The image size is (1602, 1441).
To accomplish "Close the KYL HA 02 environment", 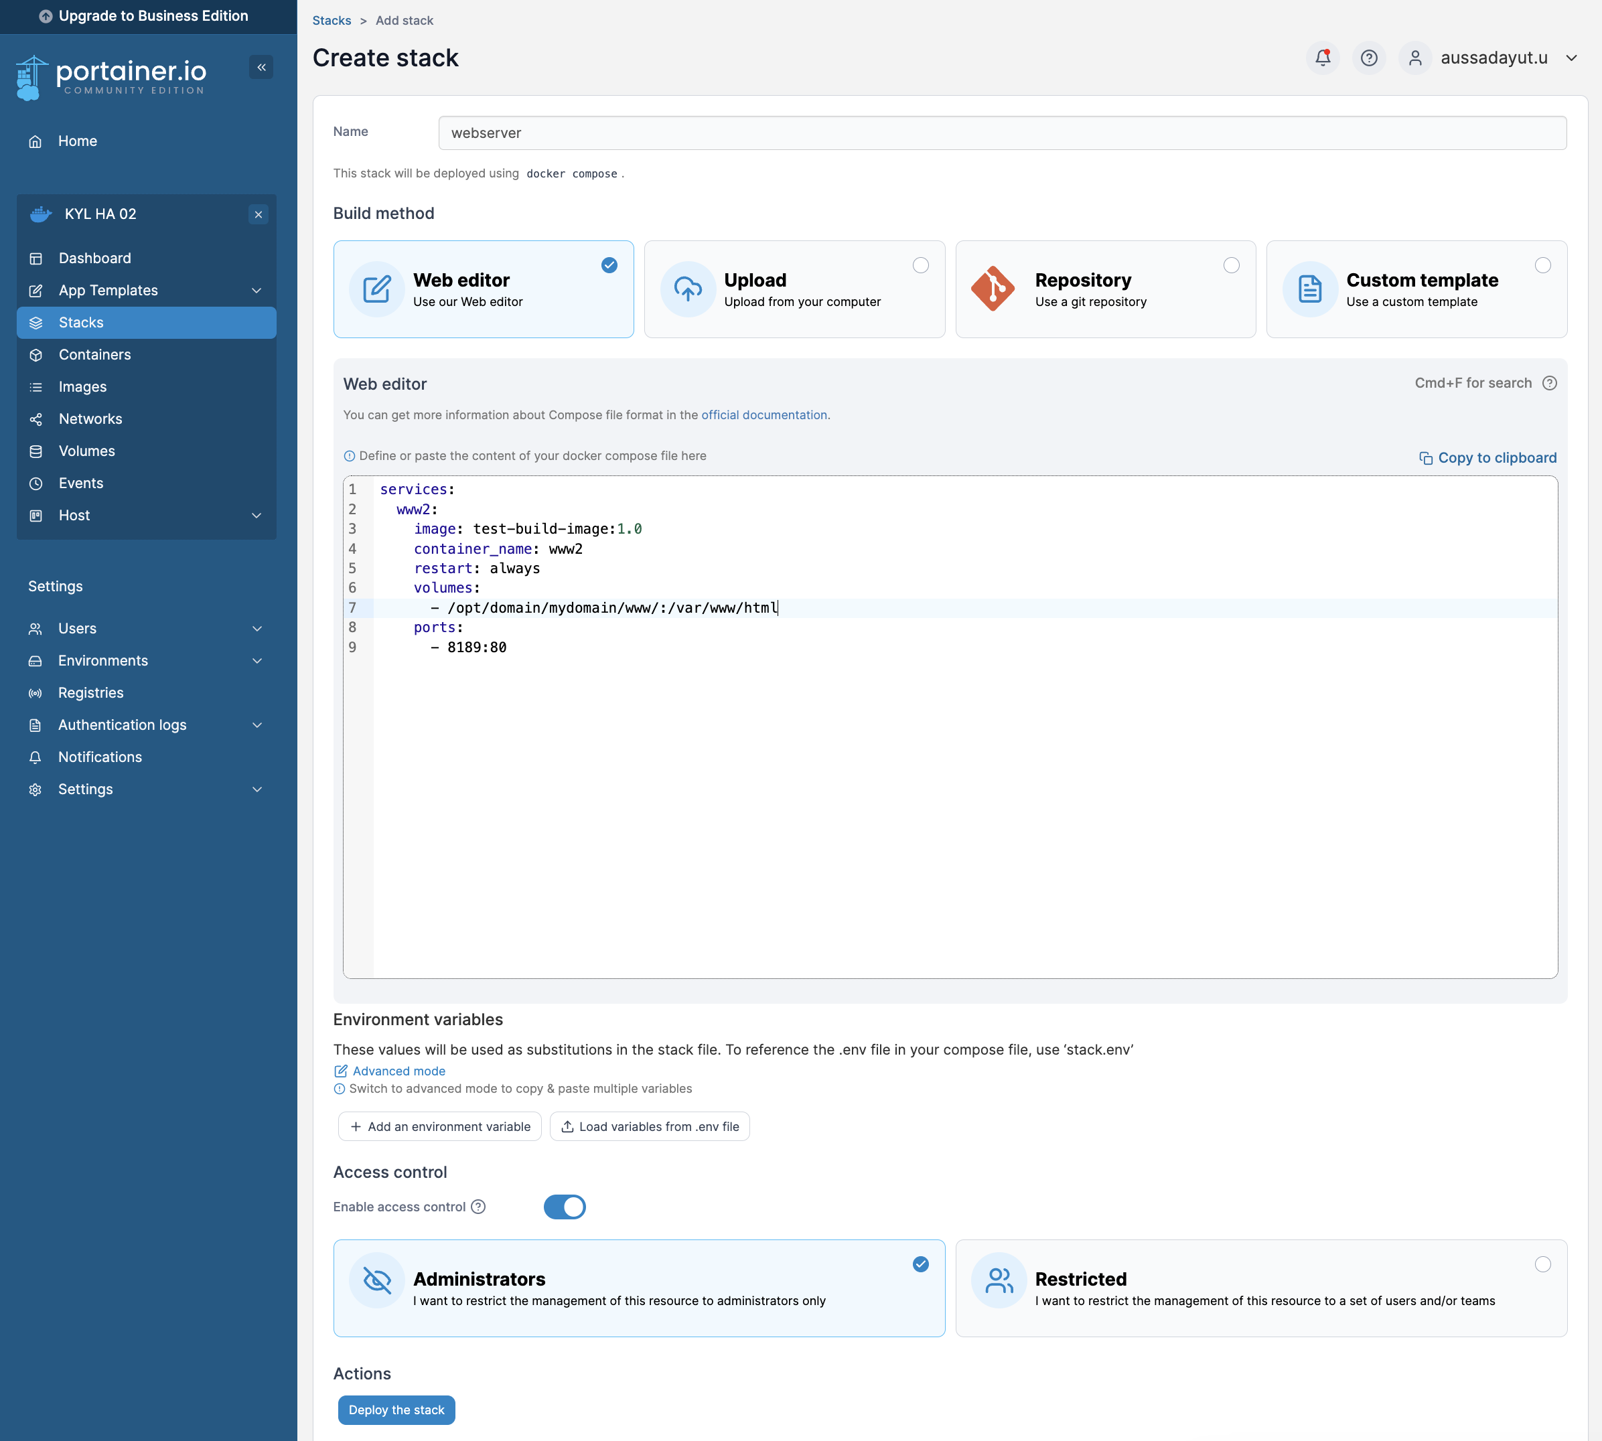I will click(x=258, y=214).
